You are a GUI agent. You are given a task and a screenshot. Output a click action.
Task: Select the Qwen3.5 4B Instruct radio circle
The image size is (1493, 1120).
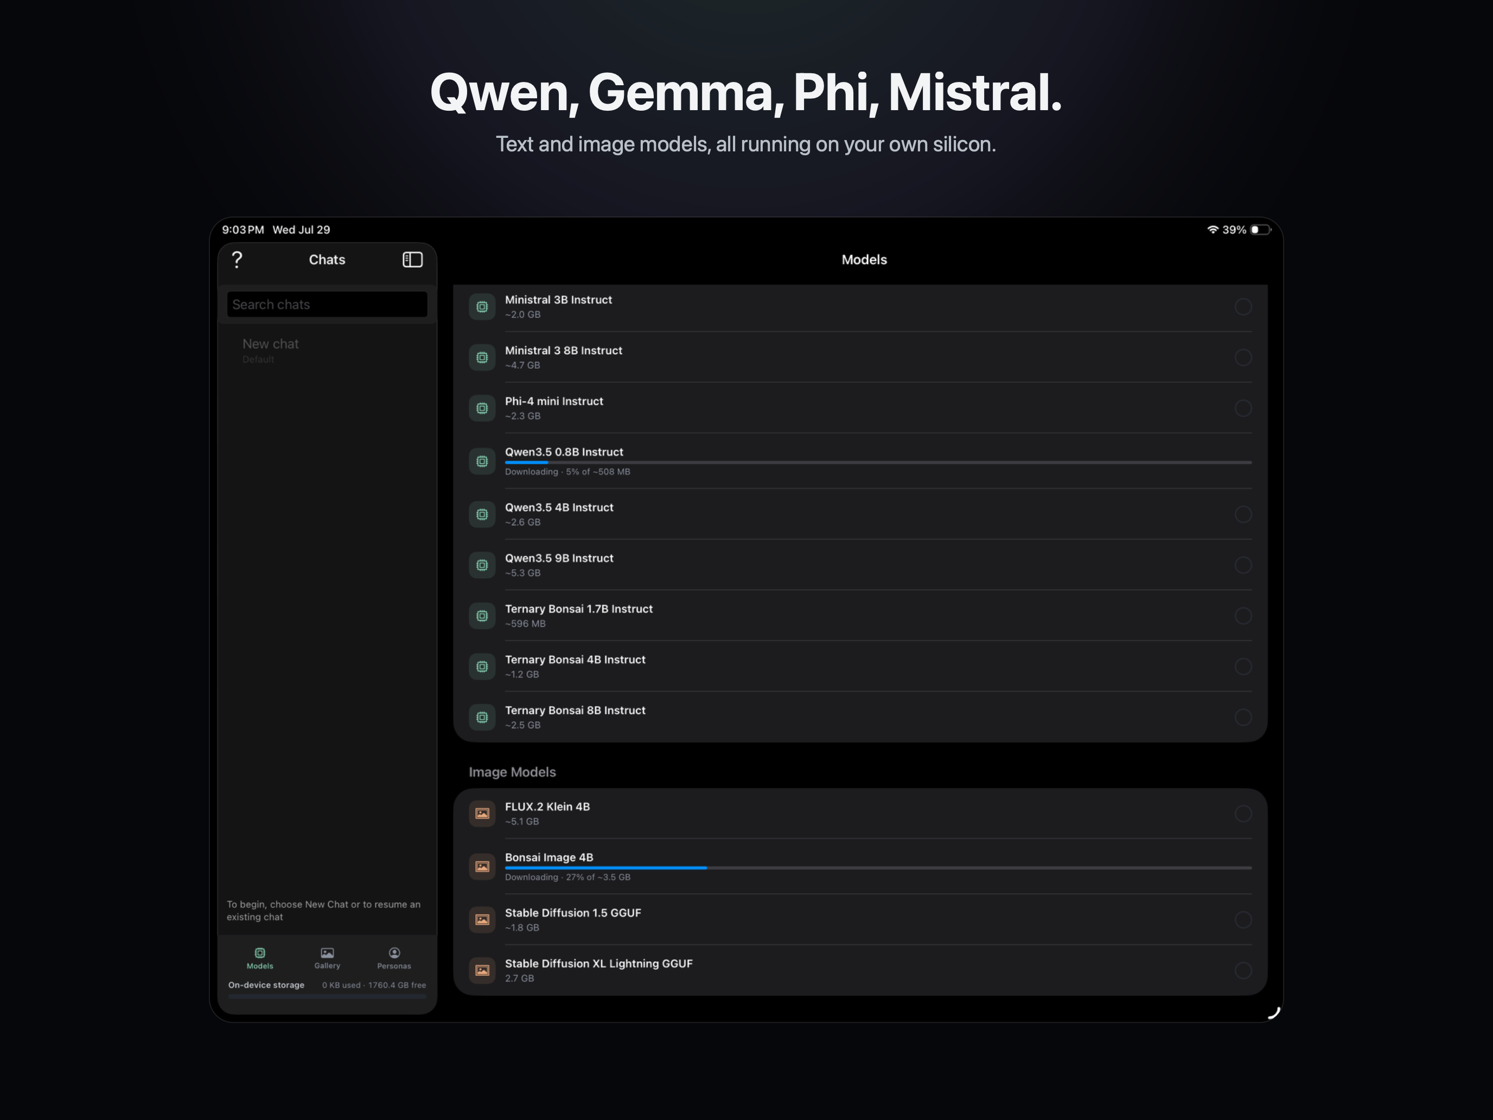coord(1243,514)
